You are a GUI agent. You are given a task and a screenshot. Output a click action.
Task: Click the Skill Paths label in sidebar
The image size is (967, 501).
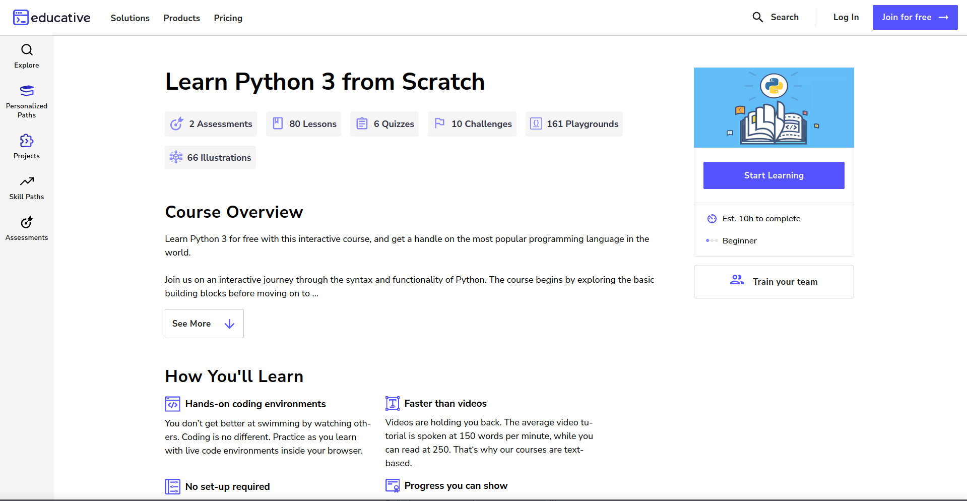coord(27,197)
